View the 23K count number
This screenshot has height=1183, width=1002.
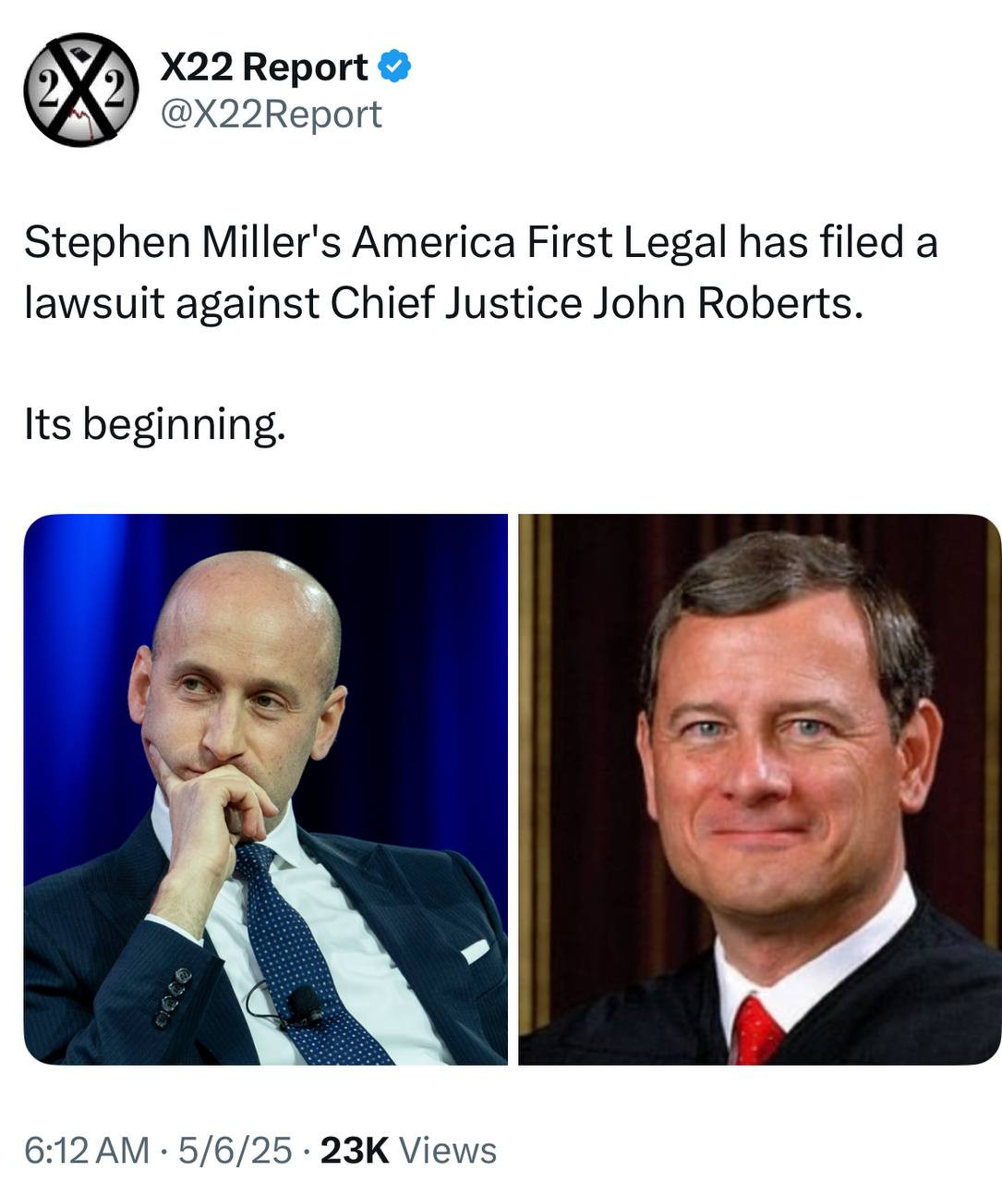click(x=355, y=1151)
